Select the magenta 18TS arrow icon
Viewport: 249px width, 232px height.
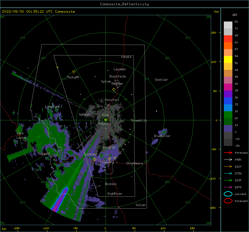tap(228, 187)
